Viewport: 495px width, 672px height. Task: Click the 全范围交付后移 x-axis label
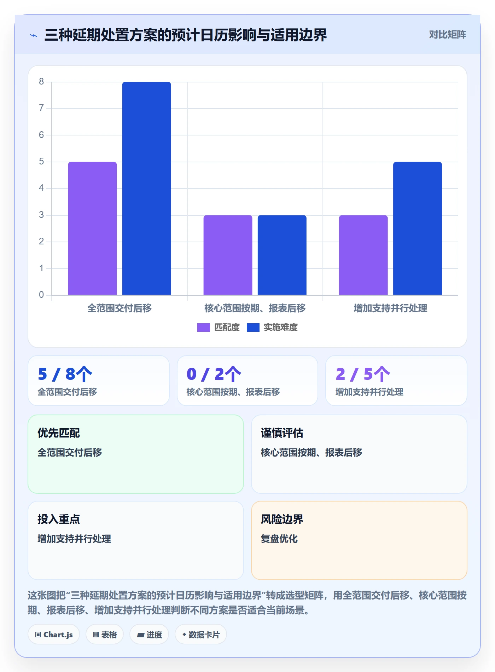pos(120,308)
